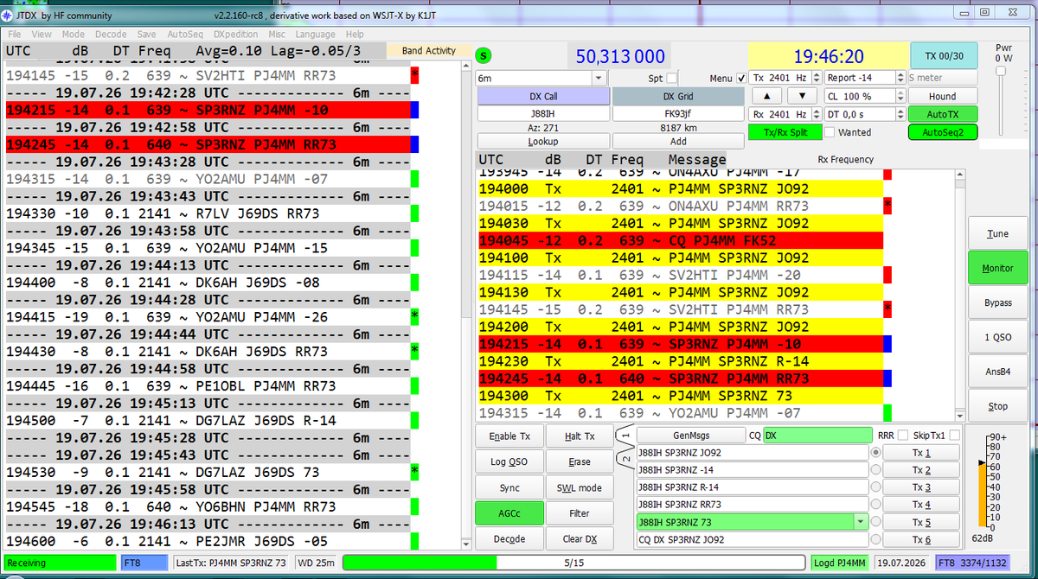The image size is (1038, 579).
Task: Select the CQ PJ4MM FK52 row
Action: (680, 240)
